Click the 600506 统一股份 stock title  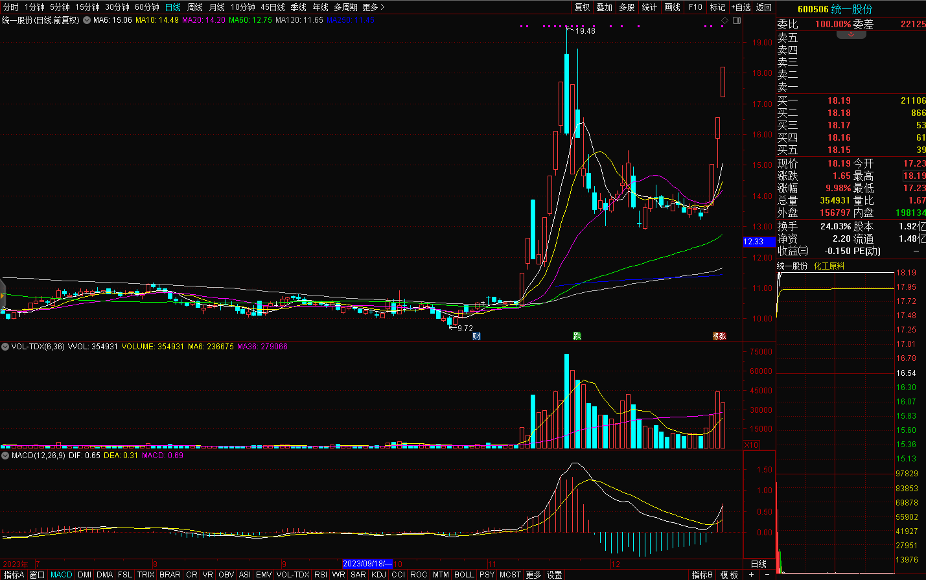coord(835,9)
